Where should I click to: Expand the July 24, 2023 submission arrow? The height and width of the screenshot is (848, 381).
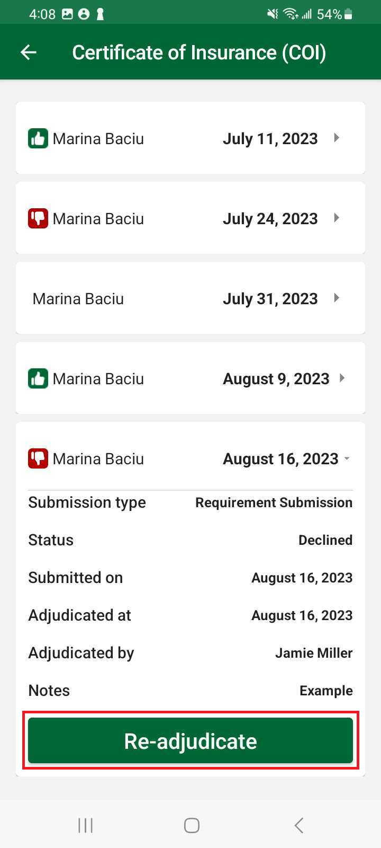(x=337, y=218)
